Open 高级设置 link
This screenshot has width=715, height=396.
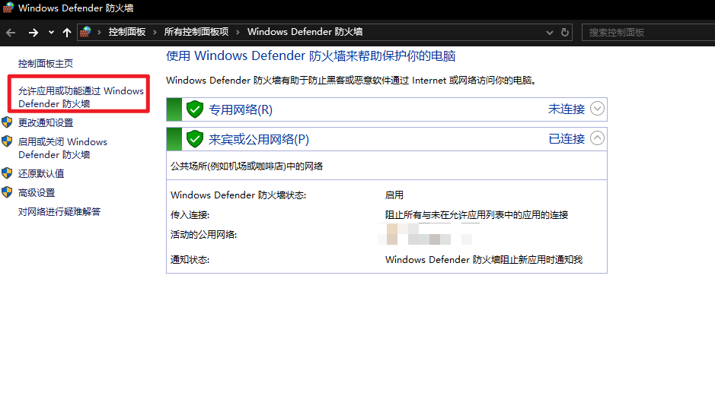click(36, 192)
